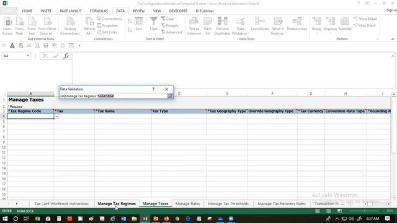Switch to Manage Tax Regimes sheet tab
Image resolution: width=397 pixels, height=223 pixels.
coord(117,204)
